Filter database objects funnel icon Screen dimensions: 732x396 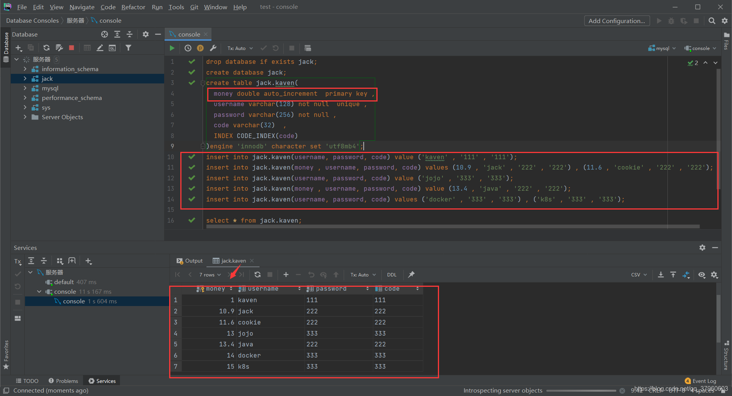[128, 48]
